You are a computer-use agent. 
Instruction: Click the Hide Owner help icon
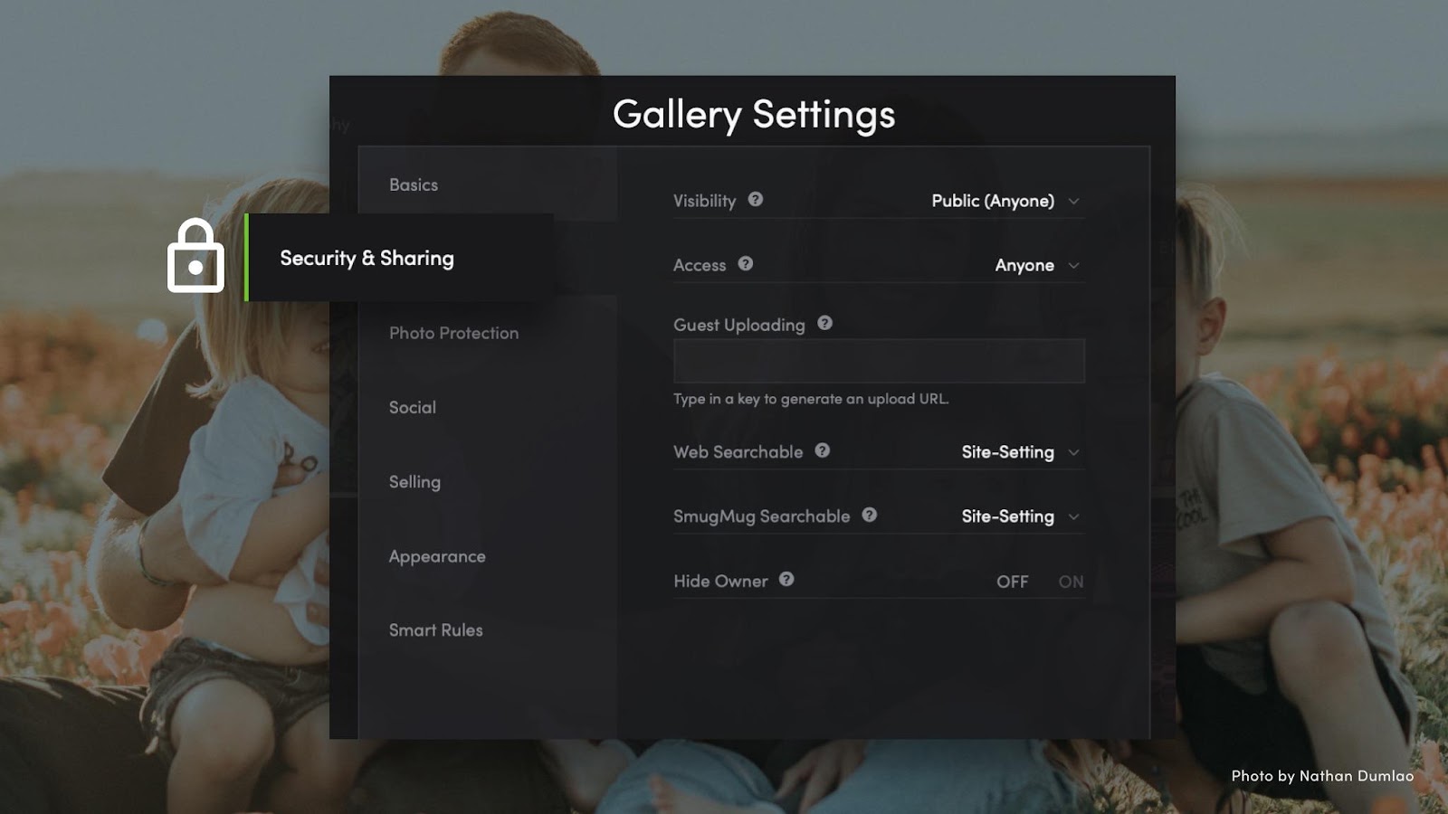click(786, 581)
